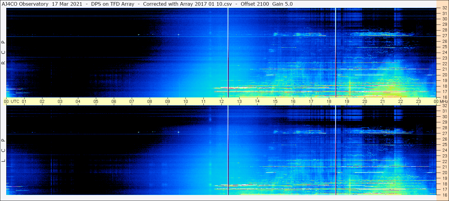Image resolution: width=449 pixels, height=201 pixels.
Task: Click the 18 hour time axis label
Action: (329, 101)
